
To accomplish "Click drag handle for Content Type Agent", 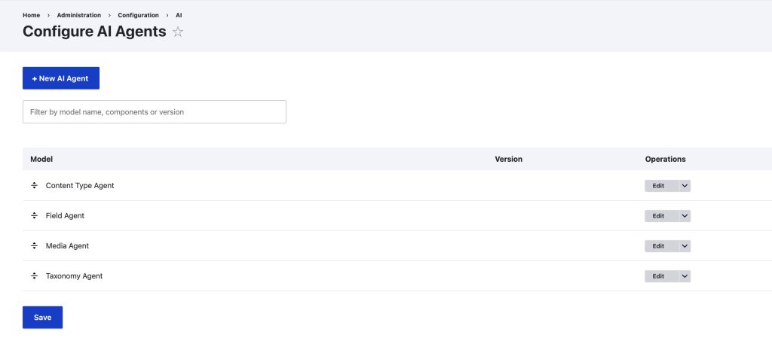I will click(35, 185).
